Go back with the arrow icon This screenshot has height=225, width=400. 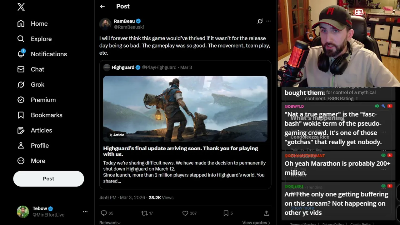click(102, 6)
